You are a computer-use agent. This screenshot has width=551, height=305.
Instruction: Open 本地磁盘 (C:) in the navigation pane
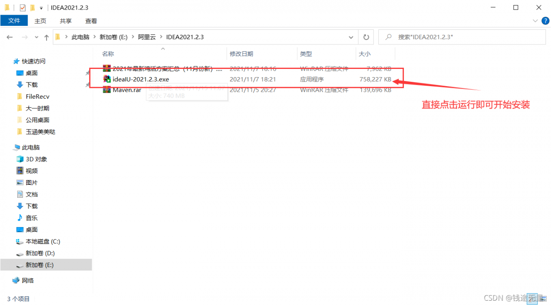point(43,241)
